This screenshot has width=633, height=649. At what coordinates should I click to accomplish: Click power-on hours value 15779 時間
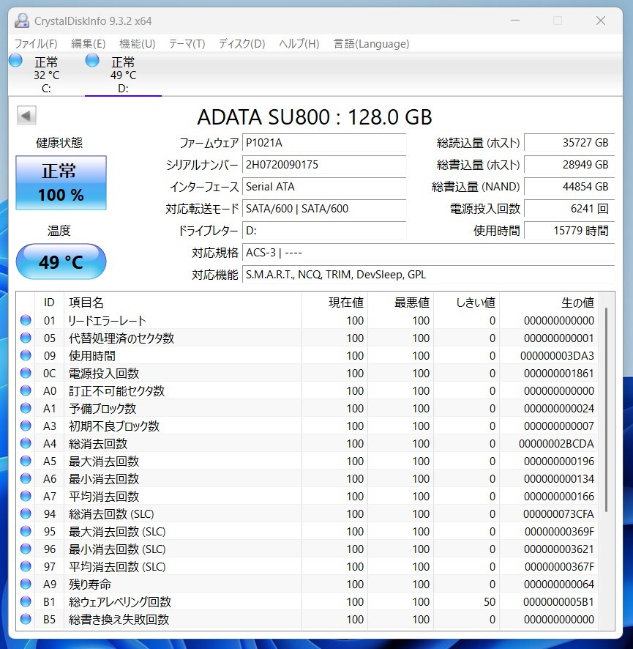click(569, 231)
